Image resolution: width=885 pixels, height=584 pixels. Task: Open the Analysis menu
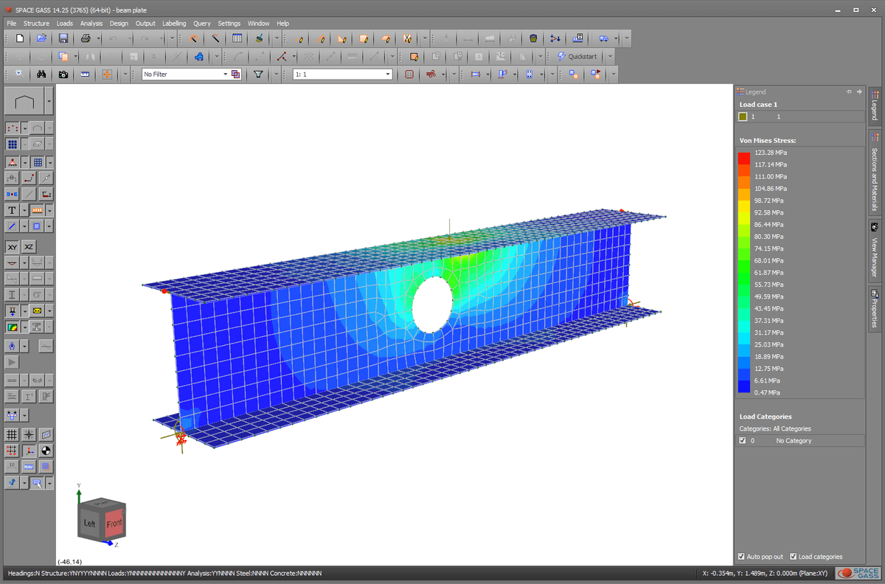[91, 23]
